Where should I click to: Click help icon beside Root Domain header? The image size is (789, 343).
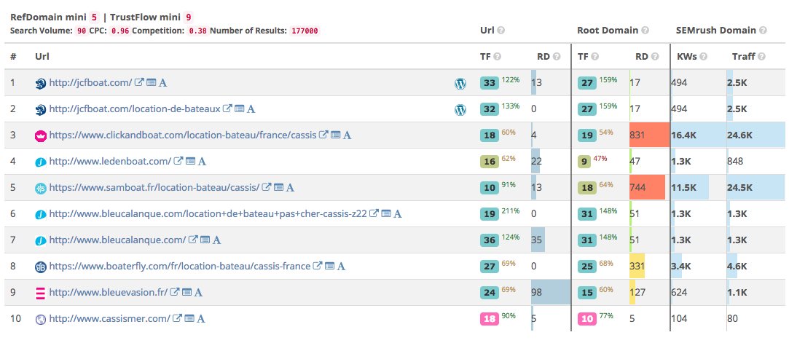coord(645,30)
